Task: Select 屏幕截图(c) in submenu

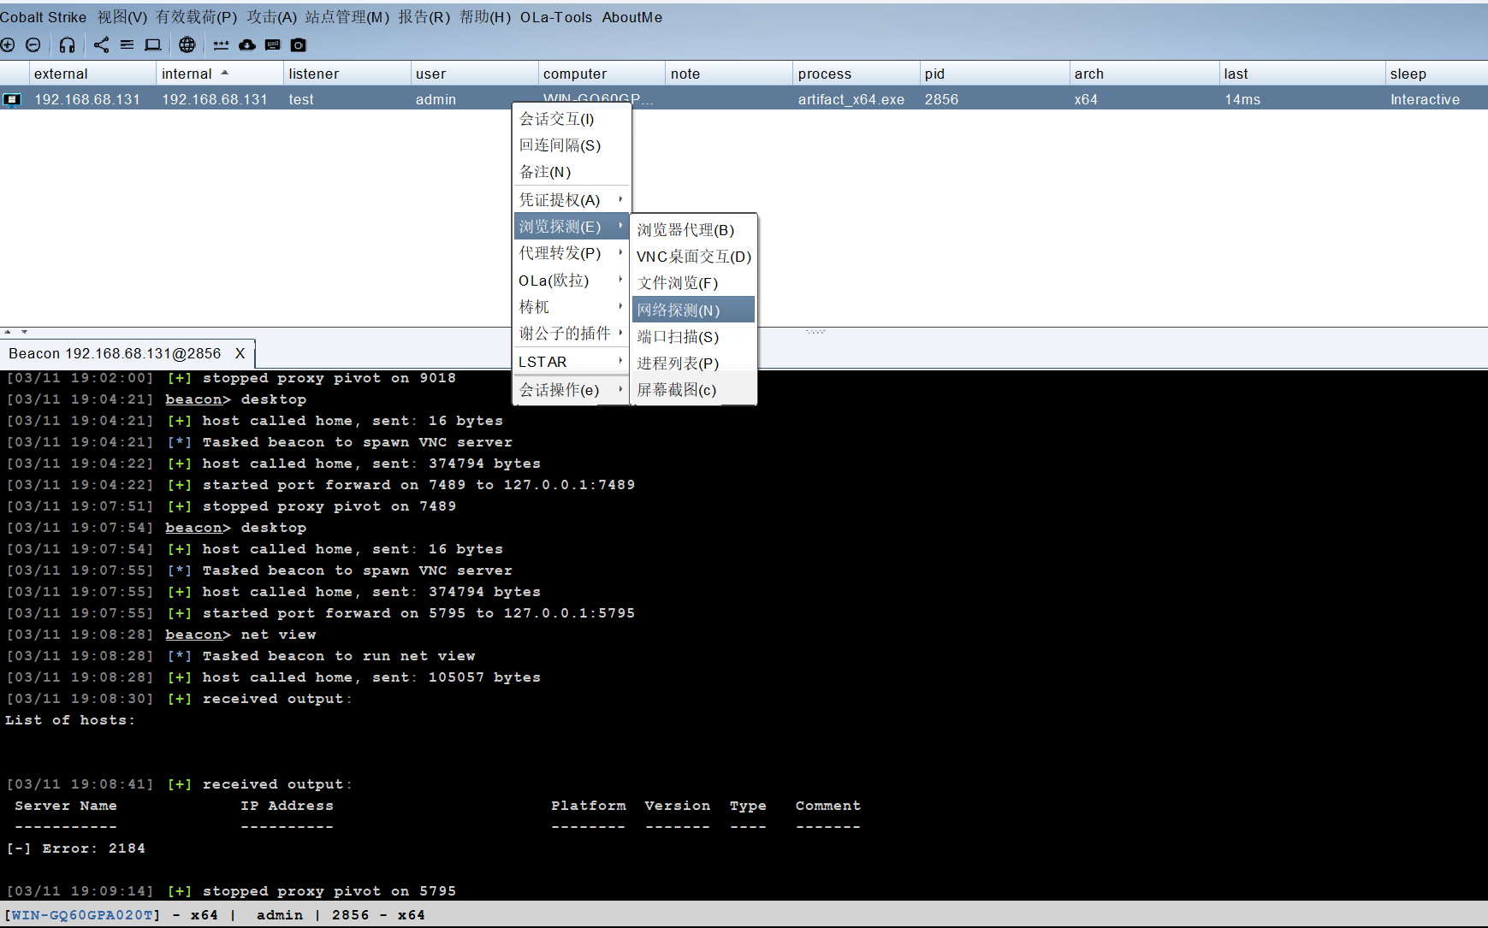Action: click(x=694, y=390)
